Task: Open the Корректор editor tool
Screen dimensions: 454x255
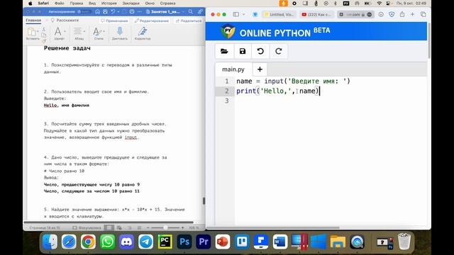Action: tap(143, 33)
